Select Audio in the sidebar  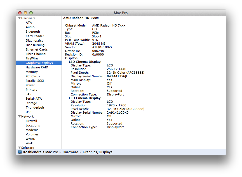30,27
